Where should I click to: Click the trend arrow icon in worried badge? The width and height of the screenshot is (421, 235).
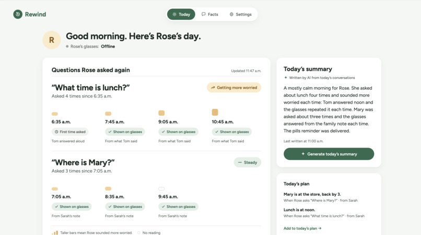tap(213, 88)
